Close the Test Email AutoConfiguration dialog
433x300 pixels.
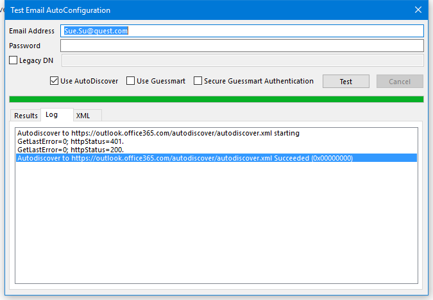pyautogui.click(x=418, y=10)
